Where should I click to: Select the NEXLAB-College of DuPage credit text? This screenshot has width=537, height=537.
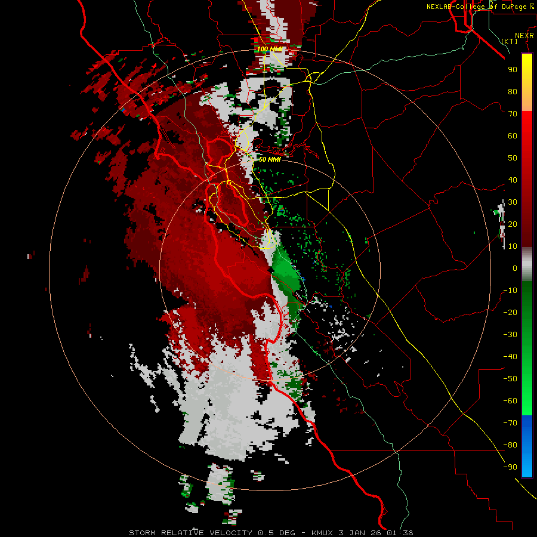480,7
